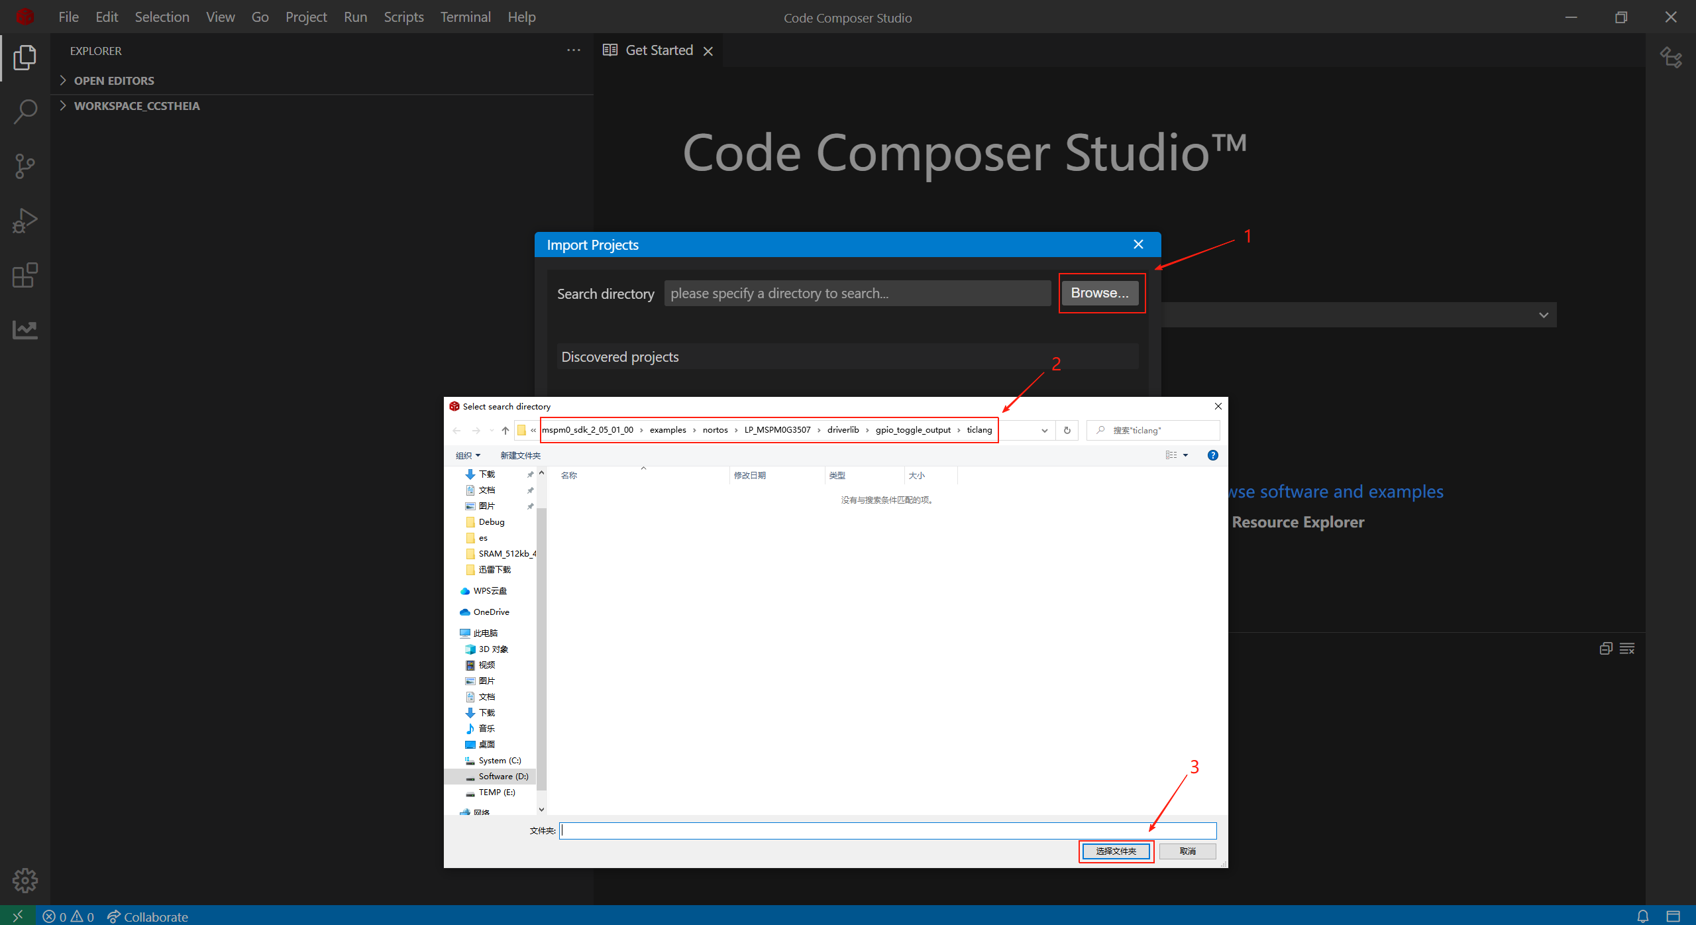Open the performance chart view in the sidebar
The height and width of the screenshot is (925, 1696).
click(x=25, y=329)
